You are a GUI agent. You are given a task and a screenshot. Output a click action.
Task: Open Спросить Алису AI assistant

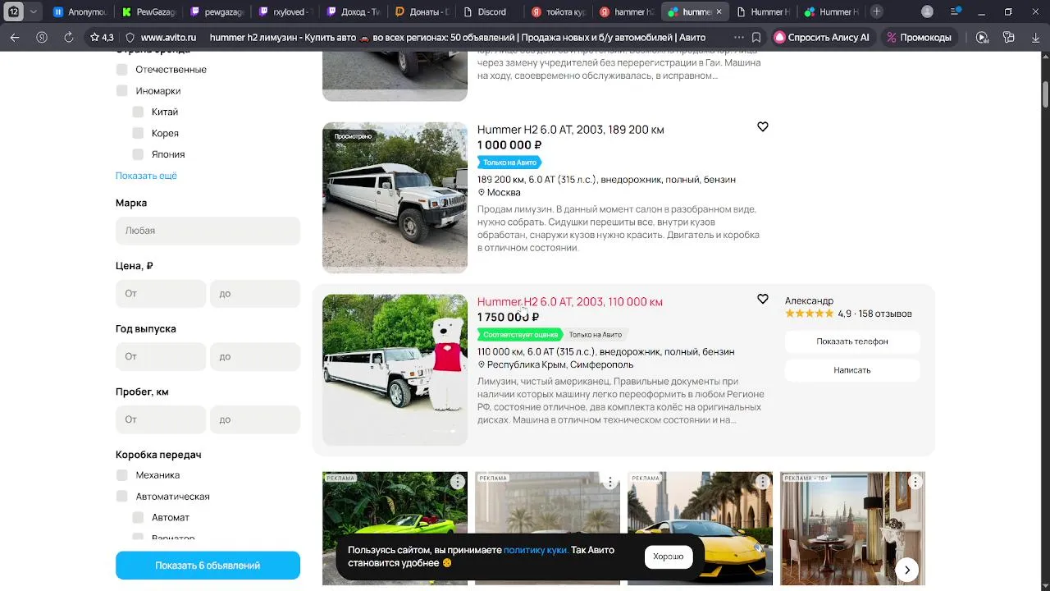tap(822, 37)
